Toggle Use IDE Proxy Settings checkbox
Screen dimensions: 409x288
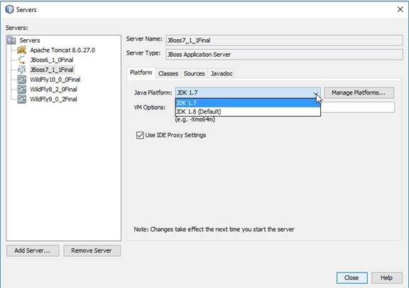140,135
